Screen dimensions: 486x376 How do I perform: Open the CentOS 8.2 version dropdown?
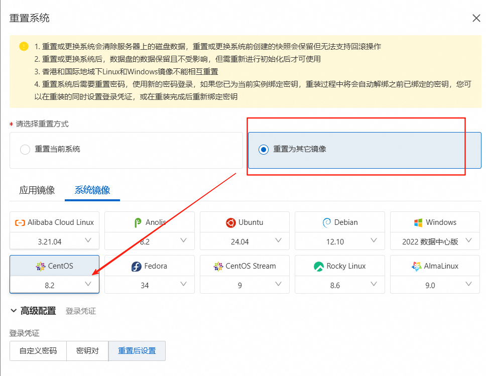point(55,285)
